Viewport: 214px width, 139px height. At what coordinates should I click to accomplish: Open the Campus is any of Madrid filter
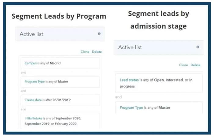60,63
